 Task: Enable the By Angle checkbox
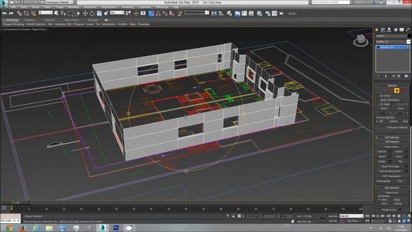(x=378, y=104)
